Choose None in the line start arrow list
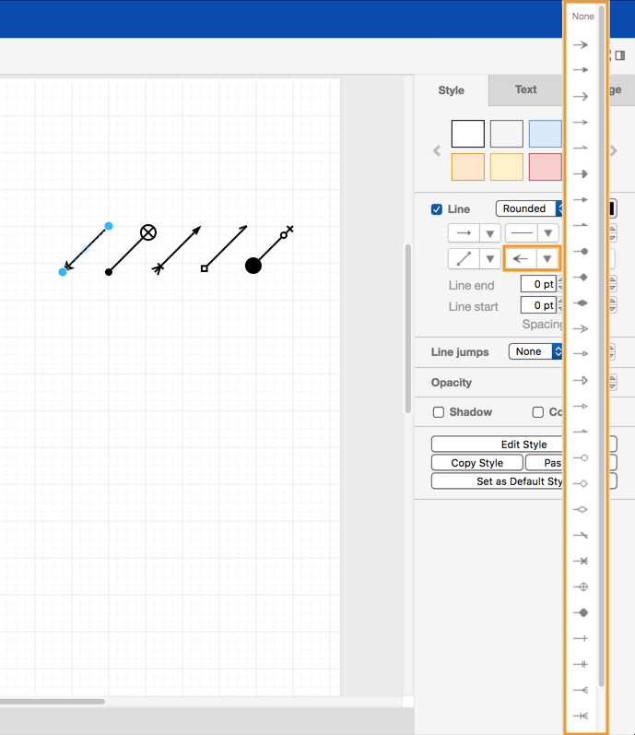 tap(582, 17)
